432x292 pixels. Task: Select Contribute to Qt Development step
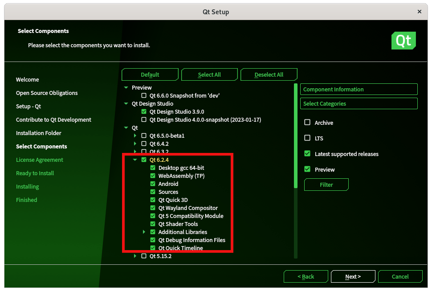(x=53, y=119)
